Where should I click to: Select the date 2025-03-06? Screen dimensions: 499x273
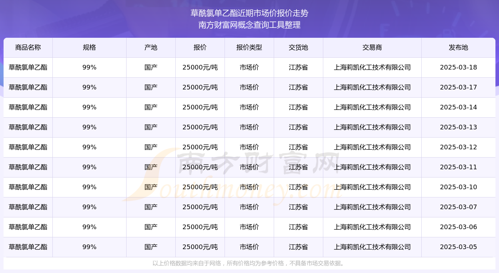(458, 227)
